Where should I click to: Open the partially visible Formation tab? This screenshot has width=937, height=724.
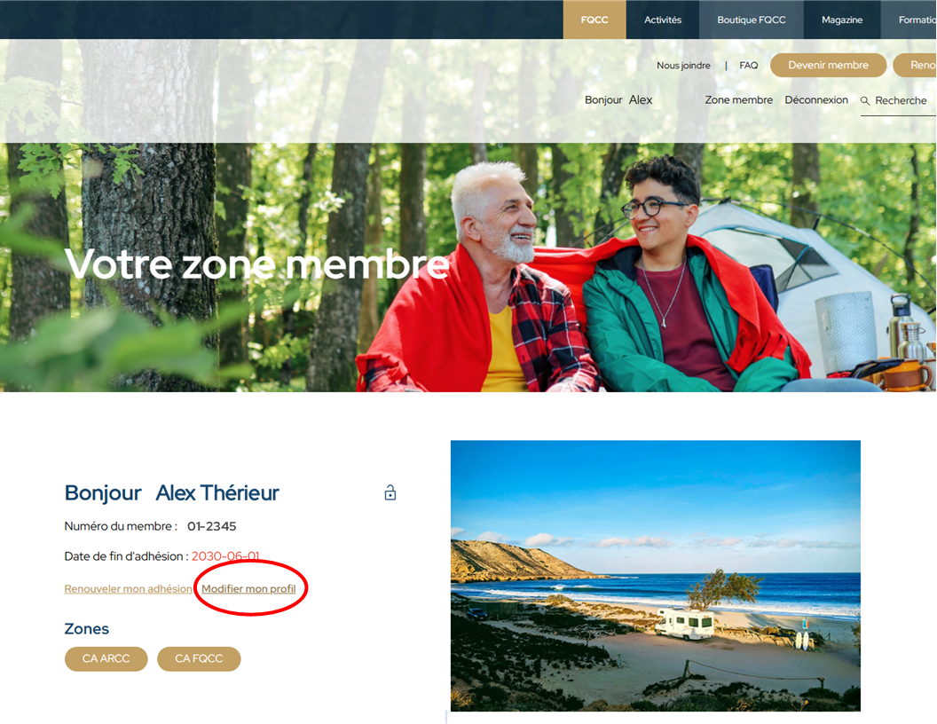pyautogui.click(x=909, y=20)
